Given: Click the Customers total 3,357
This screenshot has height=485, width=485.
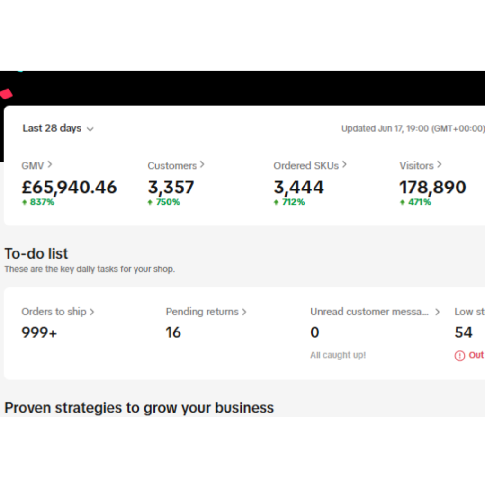Looking at the screenshot, I should [x=171, y=188].
